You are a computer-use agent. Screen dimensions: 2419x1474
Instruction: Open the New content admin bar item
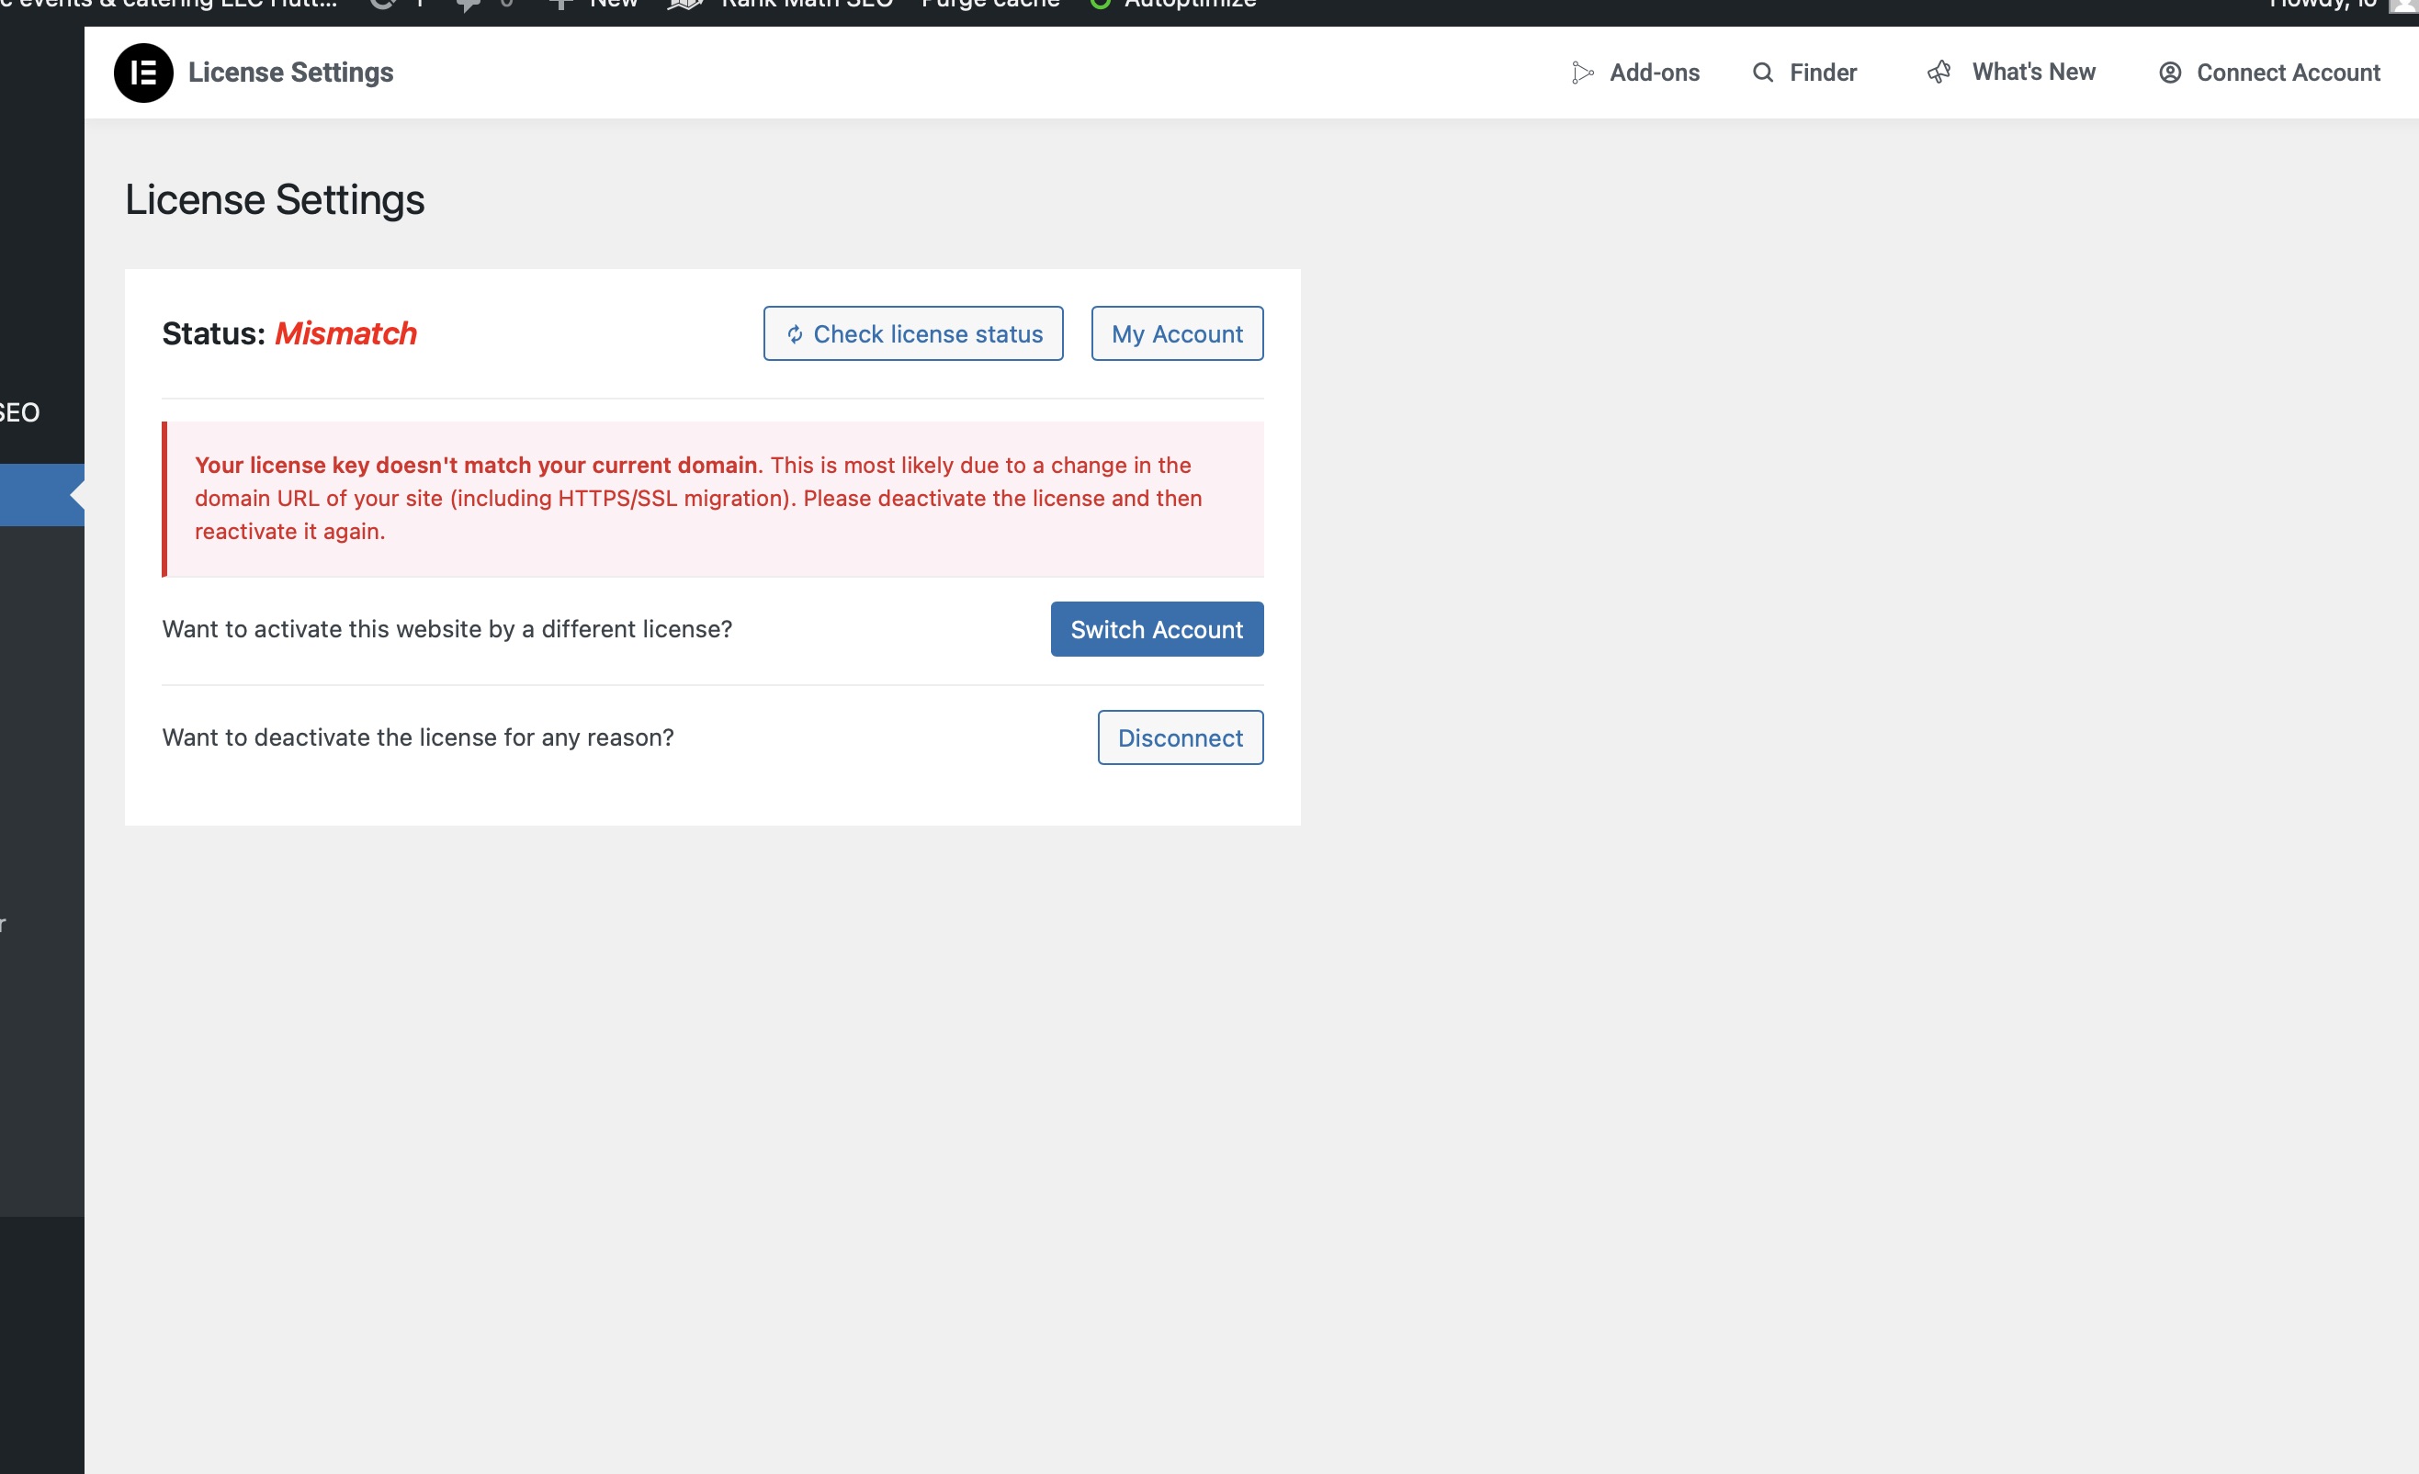pyautogui.click(x=613, y=4)
